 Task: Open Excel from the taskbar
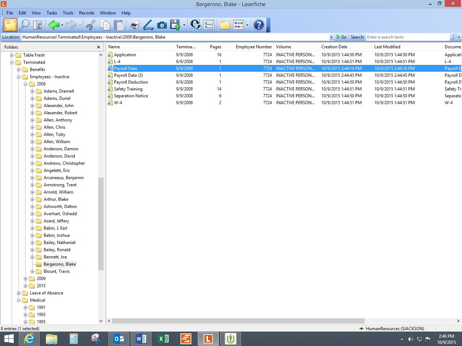pos(164,339)
